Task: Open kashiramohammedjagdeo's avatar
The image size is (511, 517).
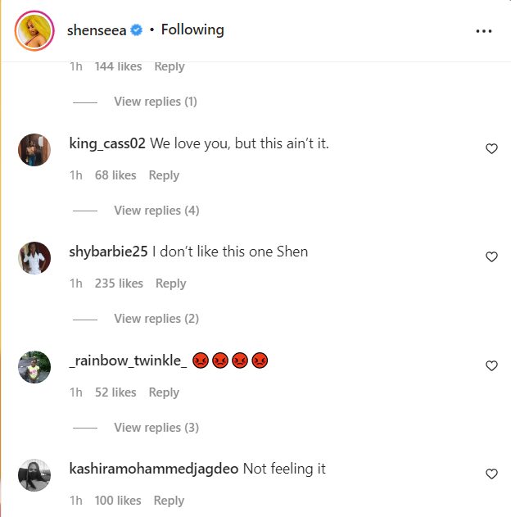Action: [34, 475]
